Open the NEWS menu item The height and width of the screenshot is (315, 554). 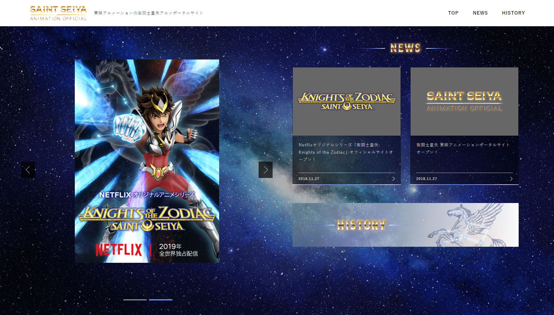pyautogui.click(x=480, y=13)
